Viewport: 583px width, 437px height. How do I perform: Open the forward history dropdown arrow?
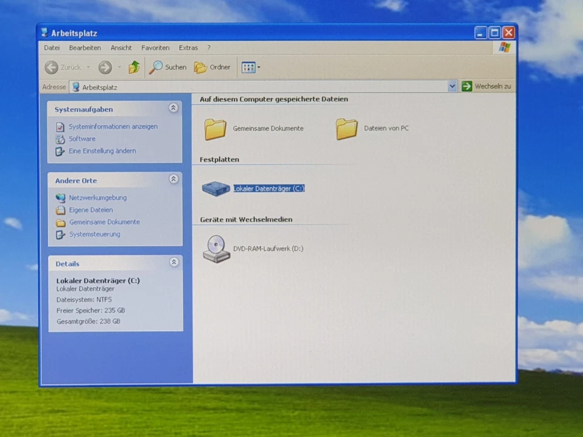(x=120, y=67)
